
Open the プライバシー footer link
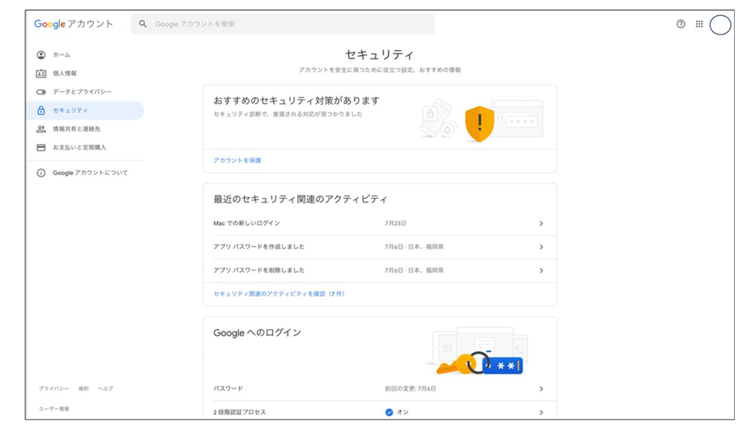[54, 388]
